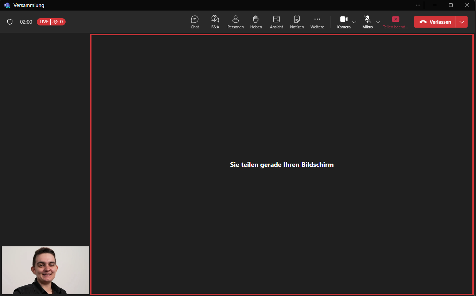Open the F&A questions panel
This screenshot has height=296, width=476.
pos(215,22)
